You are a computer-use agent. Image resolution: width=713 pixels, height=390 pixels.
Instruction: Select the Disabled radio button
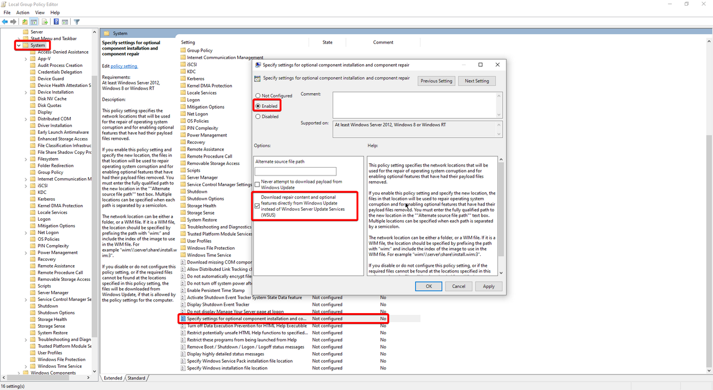click(x=258, y=116)
